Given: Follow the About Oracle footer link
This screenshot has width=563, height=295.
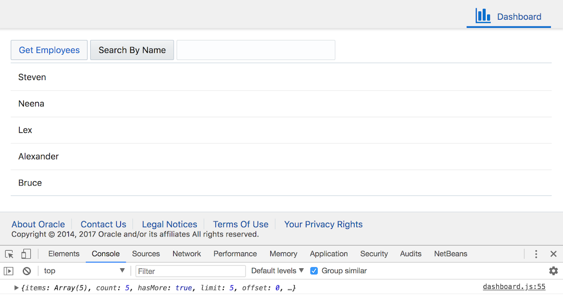Looking at the screenshot, I should pyautogui.click(x=38, y=224).
